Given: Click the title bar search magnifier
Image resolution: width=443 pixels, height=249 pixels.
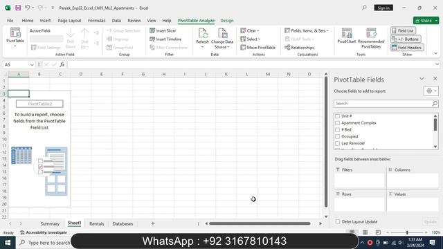Looking at the screenshot, I should click(x=364, y=8).
